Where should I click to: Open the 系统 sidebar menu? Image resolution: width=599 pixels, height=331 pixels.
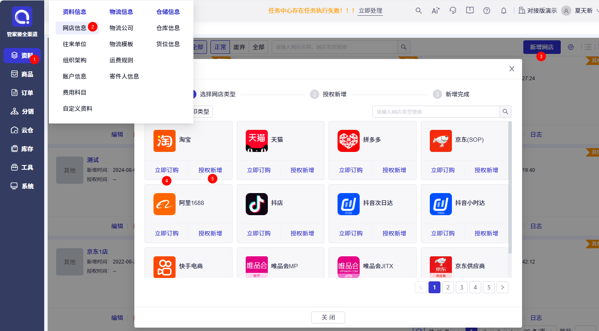22,186
